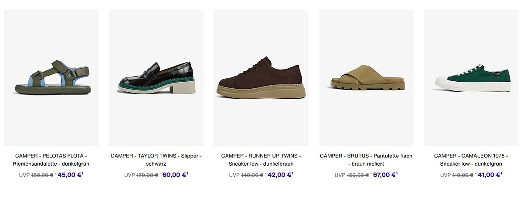Click the 41,00 € sale price
Viewport: 523px width, 200px height.
tap(490, 175)
